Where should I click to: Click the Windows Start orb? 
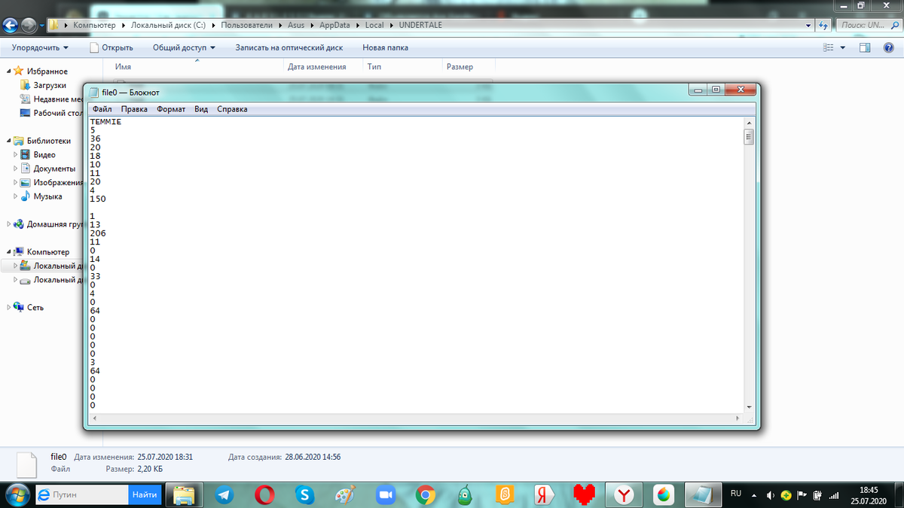point(17,494)
